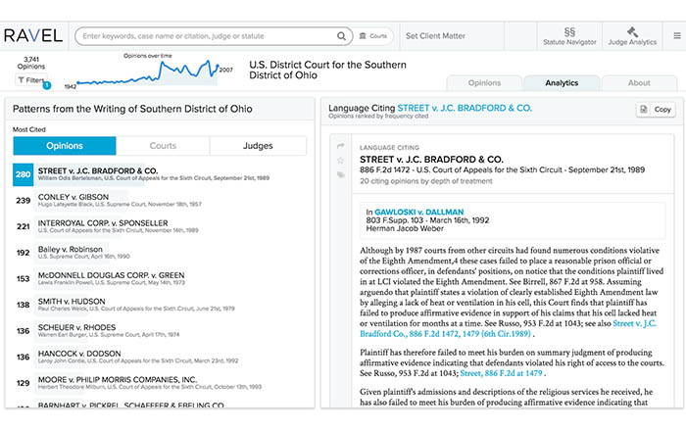
Task: Click '20 citing opinions by depth of treatment'
Action: tap(425, 181)
